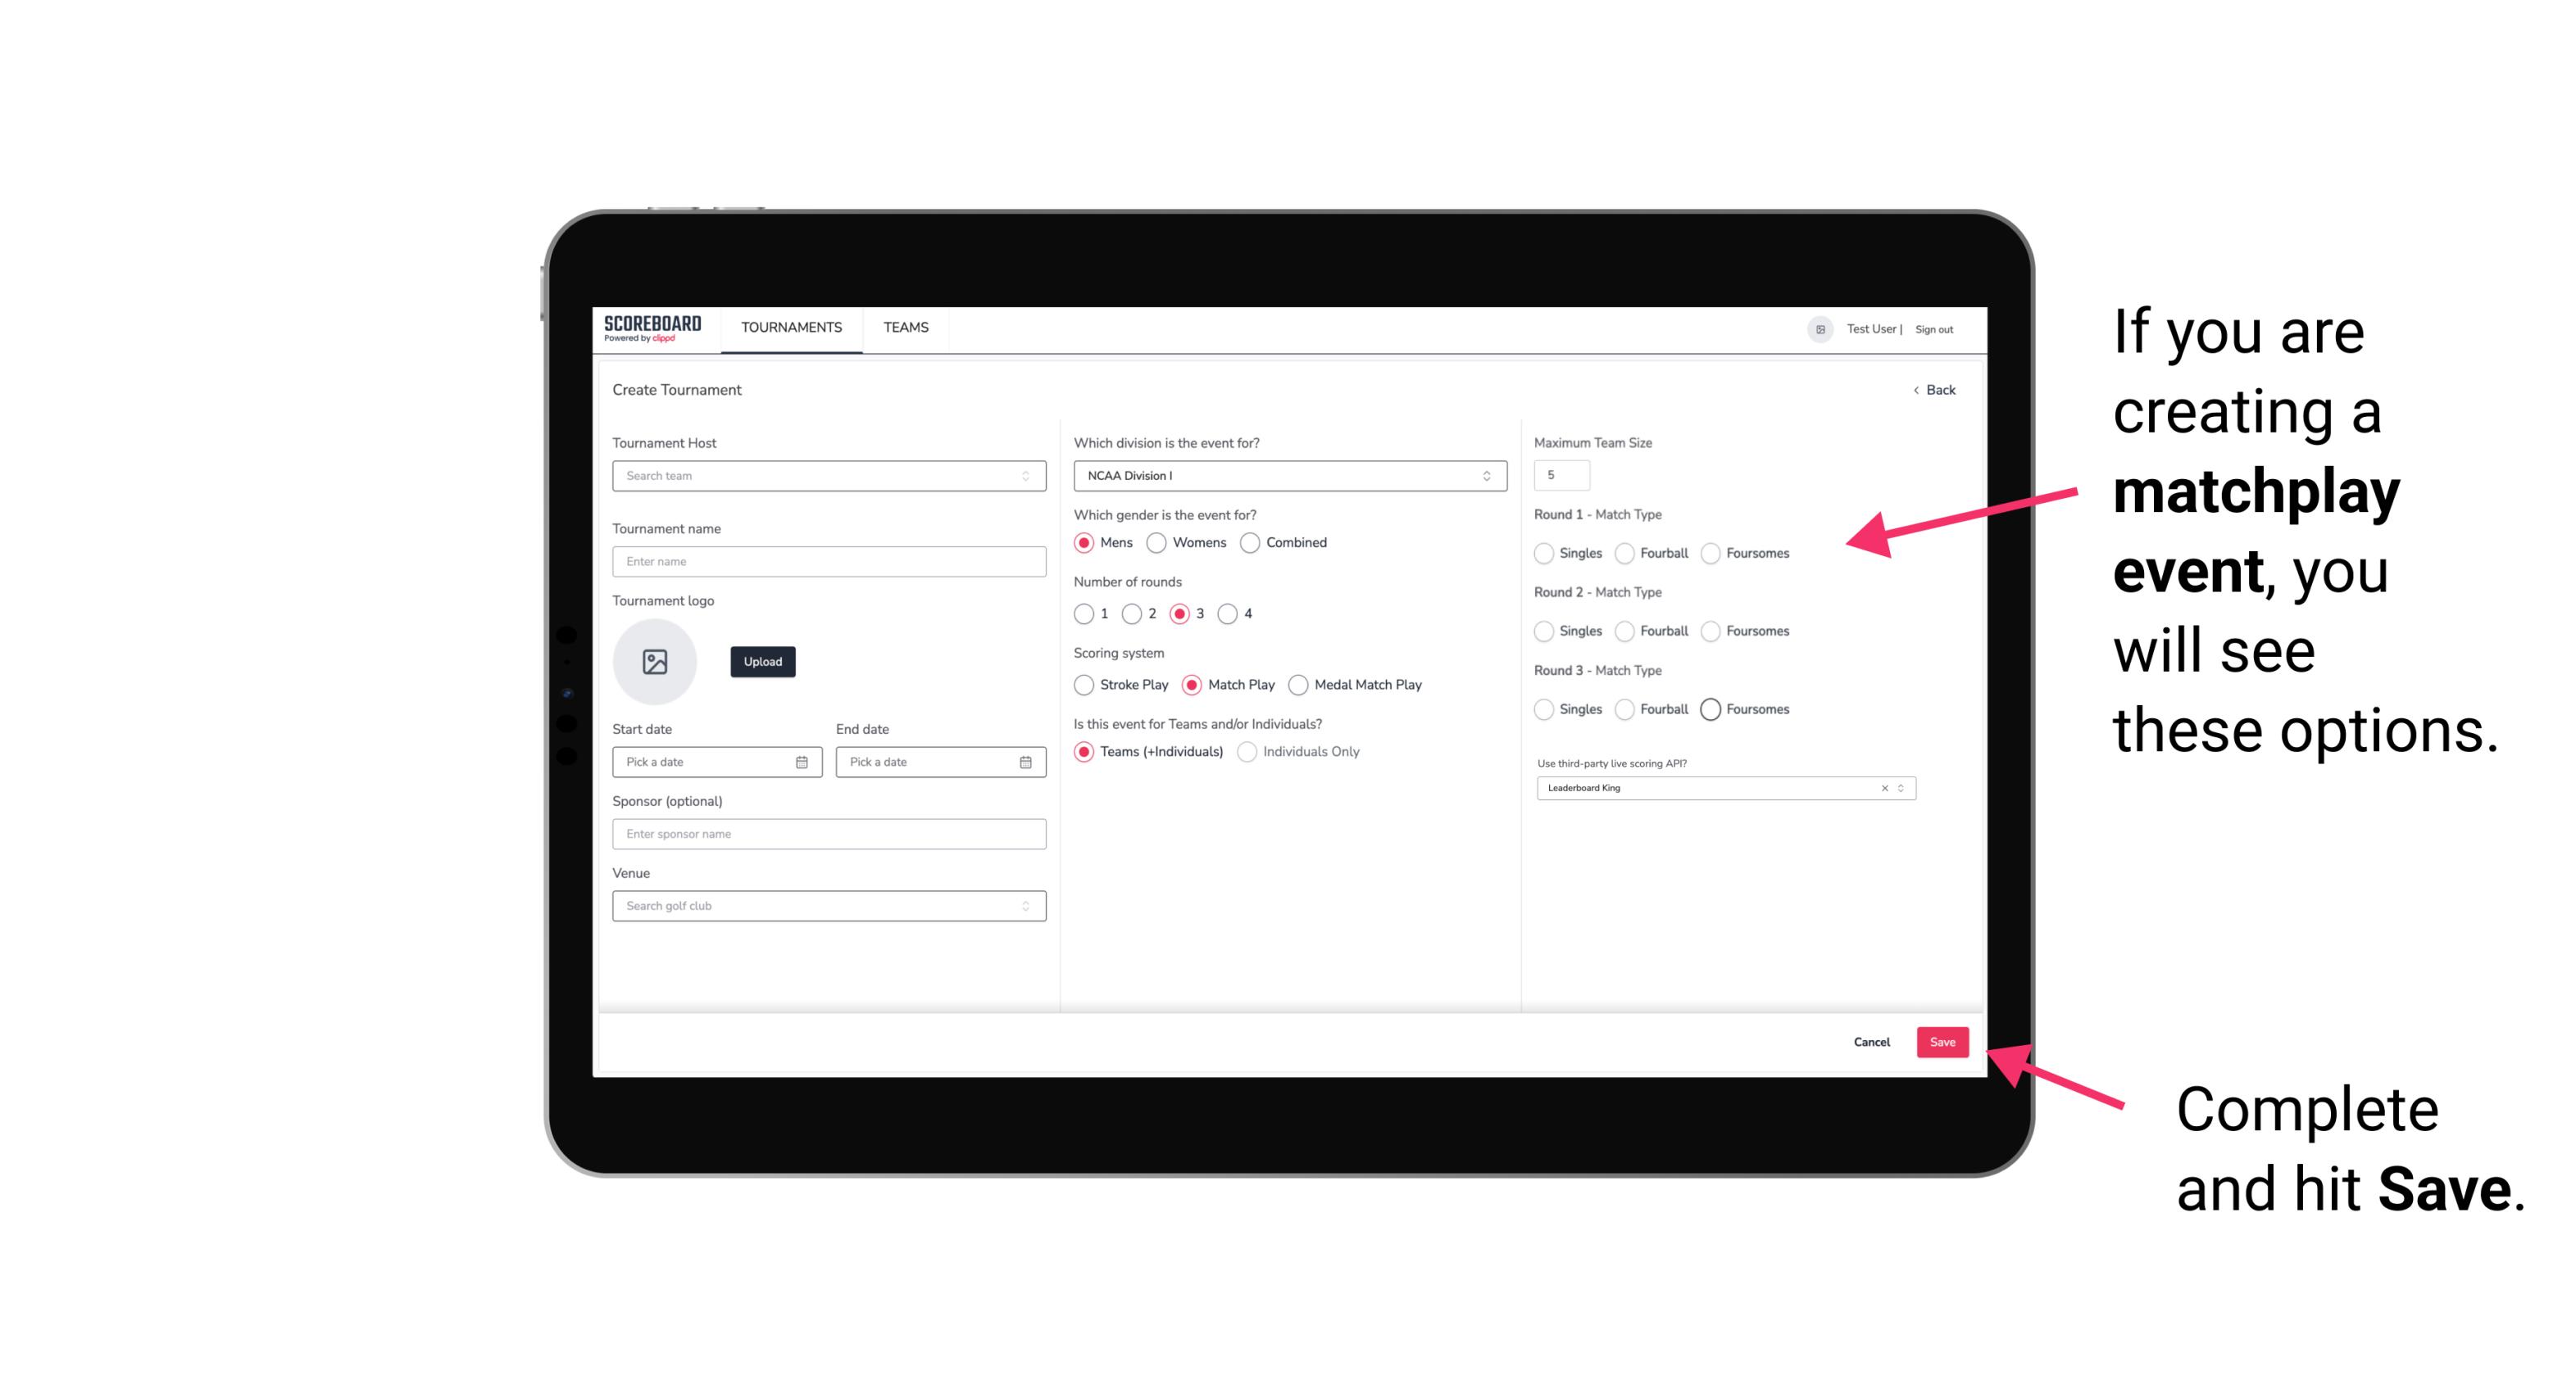Click the Scoreboard logo icon
2576x1385 pixels.
(655, 328)
